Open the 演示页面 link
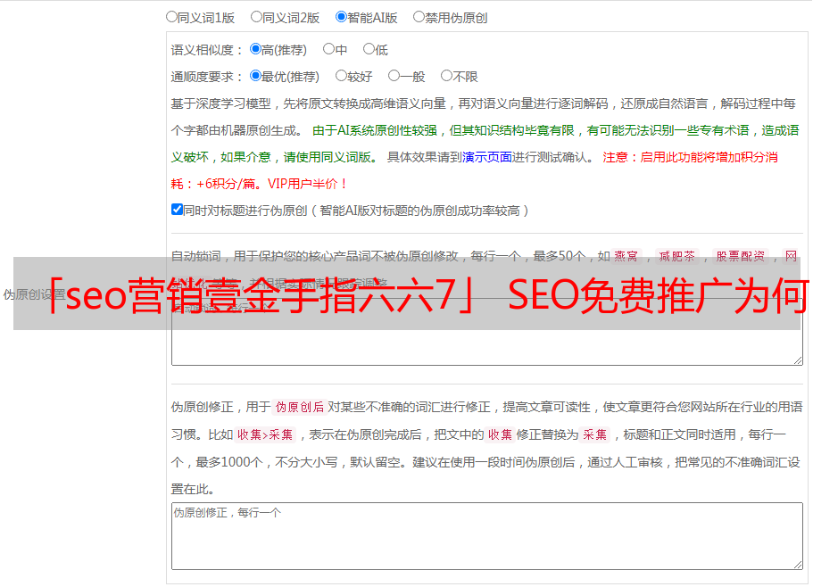Viewport: 813px width, 587px height. point(487,157)
